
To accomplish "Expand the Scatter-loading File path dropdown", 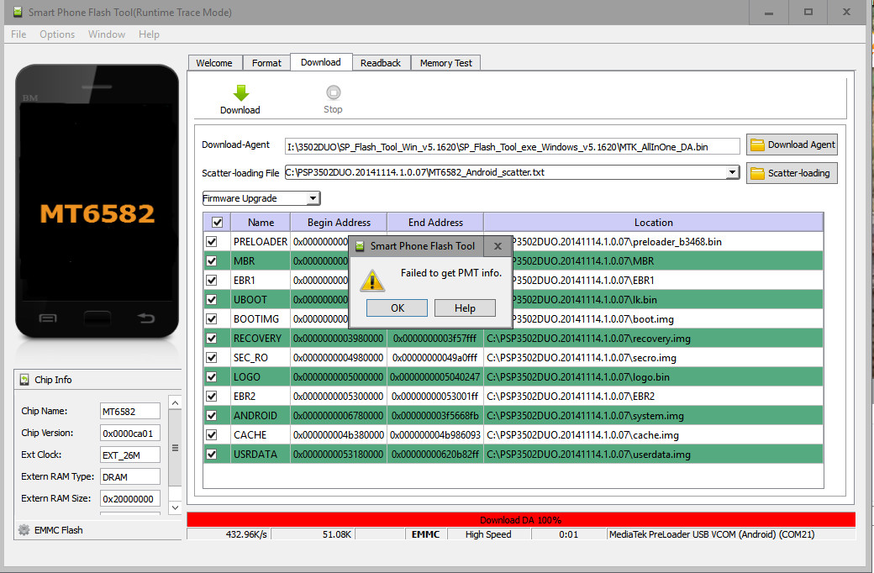I will coord(733,173).
